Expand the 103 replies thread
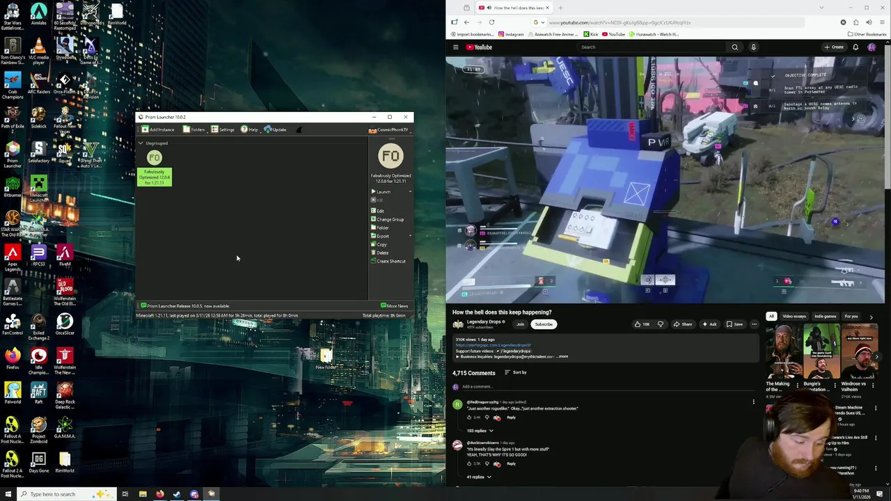The image size is (891, 501). (480, 431)
